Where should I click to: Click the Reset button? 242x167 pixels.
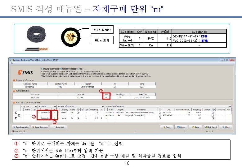click(166, 127)
